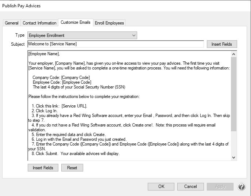Click the greyed-out Apply button
The height and width of the screenshot is (196, 251).
click(x=220, y=186)
